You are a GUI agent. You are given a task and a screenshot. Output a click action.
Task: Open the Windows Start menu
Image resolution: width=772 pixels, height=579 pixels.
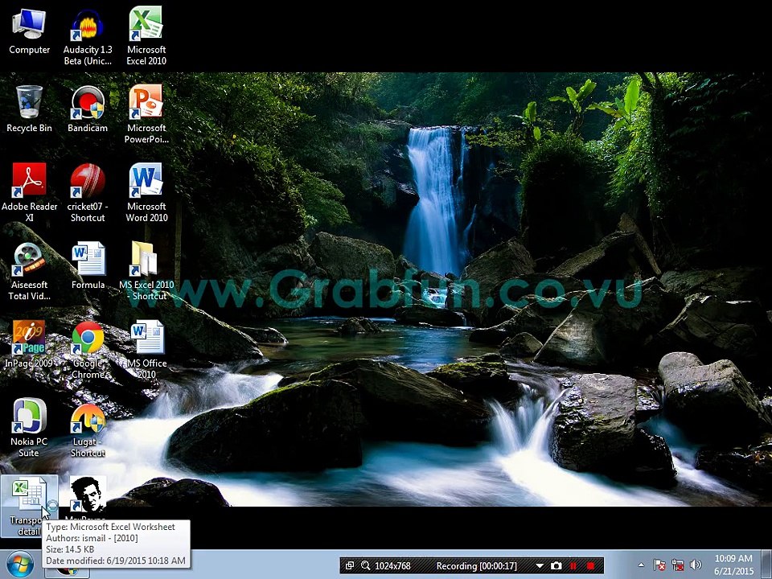[x=19, y=565]
